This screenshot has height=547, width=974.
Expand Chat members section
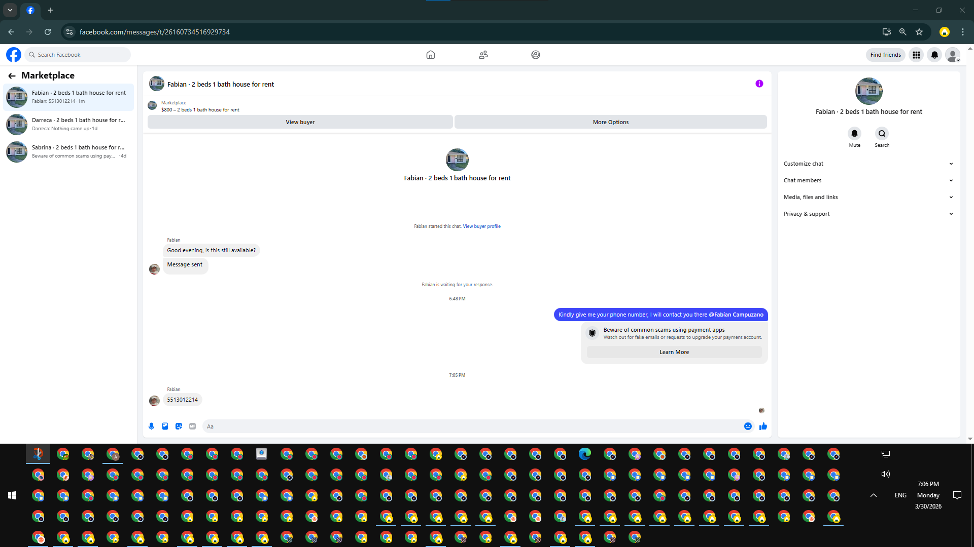click(868, 180)
